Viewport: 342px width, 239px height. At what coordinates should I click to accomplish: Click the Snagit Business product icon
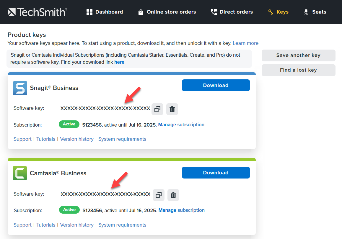(20, 88)
